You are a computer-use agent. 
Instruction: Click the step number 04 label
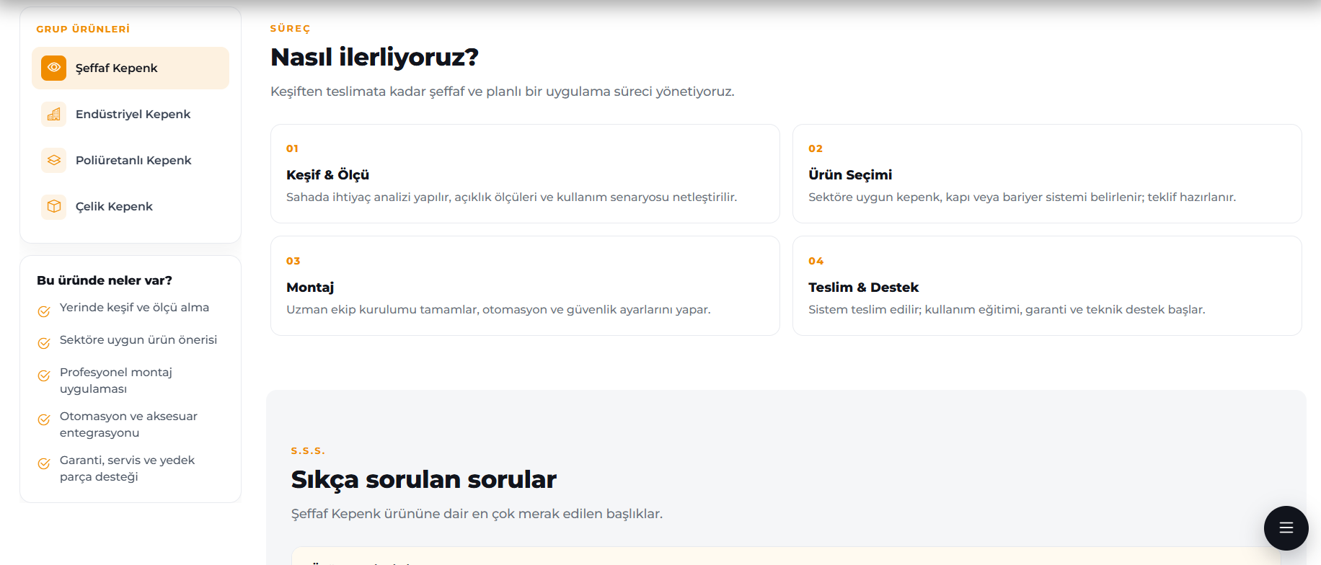click(816, 261)
